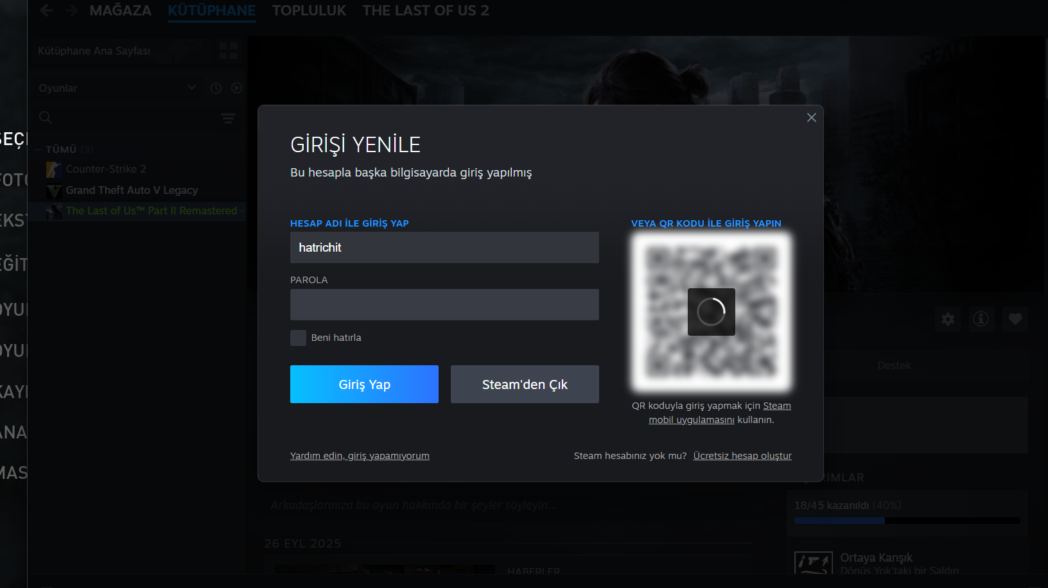Viewport: 1048px width, 588px height.
Task: Open the game info icon
Action: (x=981, y=319)
